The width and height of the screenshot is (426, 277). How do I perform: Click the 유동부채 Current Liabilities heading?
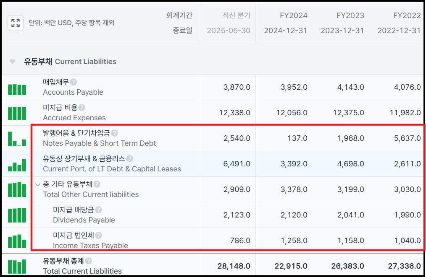(x=70, y=62)
